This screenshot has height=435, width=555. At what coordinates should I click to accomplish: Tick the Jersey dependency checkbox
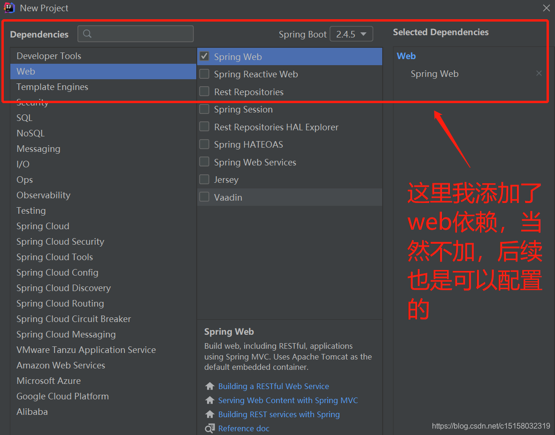204,180
